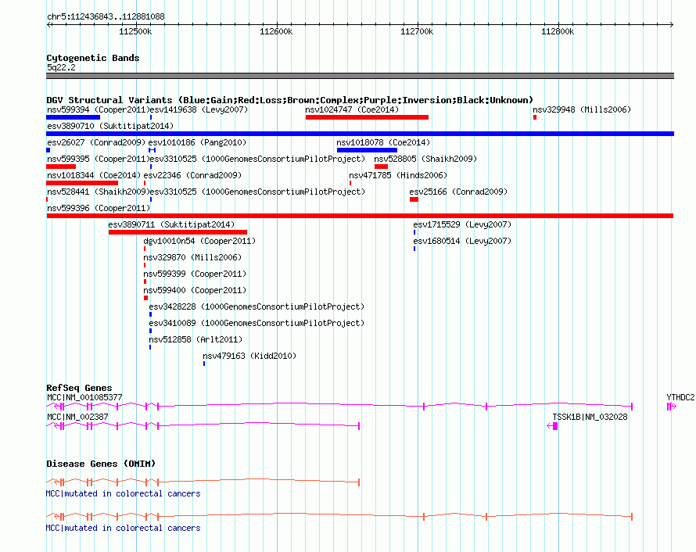Select the blue nsv599394 gain bar

tap(74, 117)
